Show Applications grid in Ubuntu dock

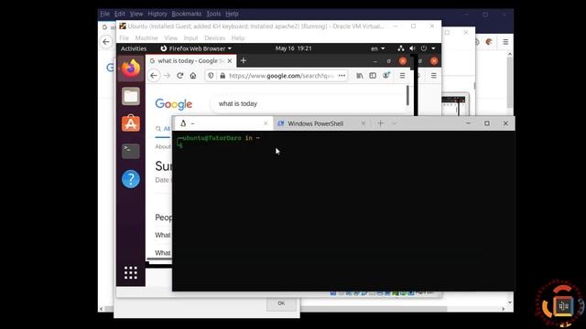130,272
